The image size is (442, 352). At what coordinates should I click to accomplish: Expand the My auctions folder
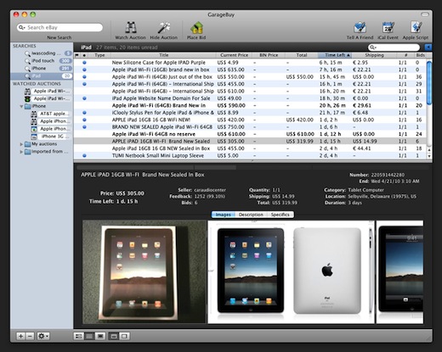pos(21,144)
